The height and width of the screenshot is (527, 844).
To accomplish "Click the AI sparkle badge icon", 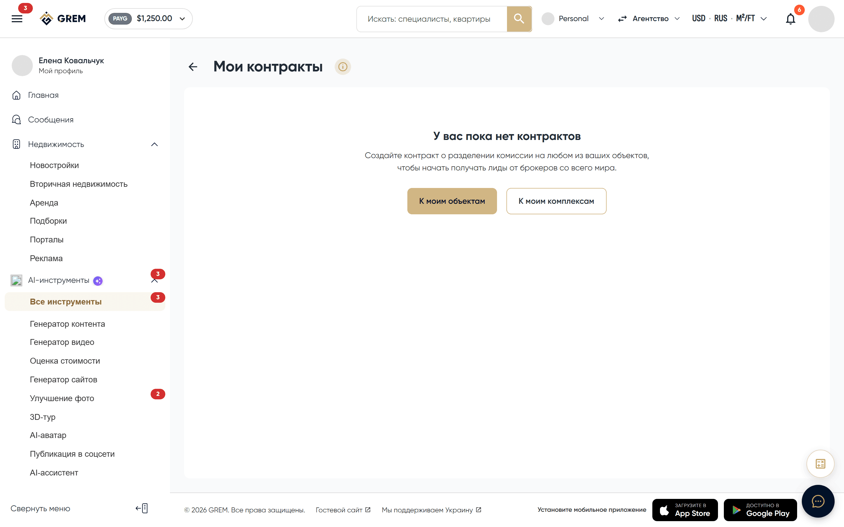I will [98, 281].
